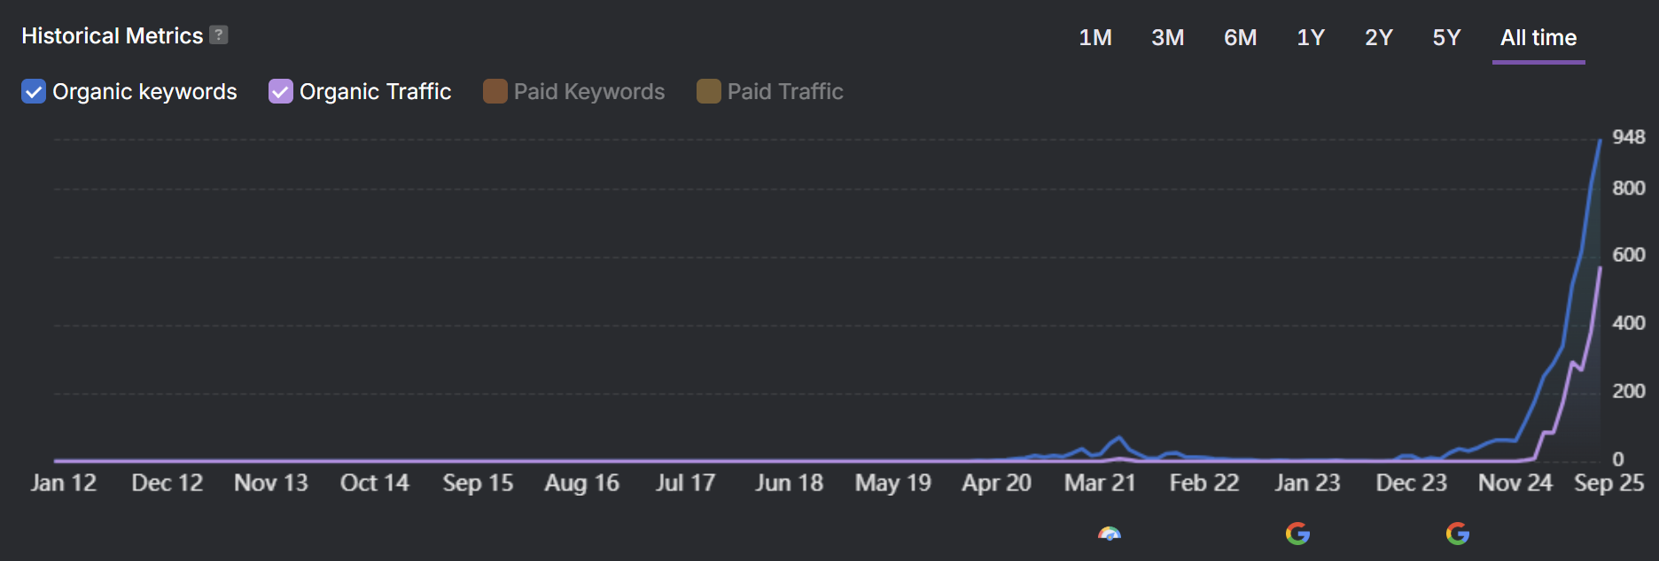Toggle the Organic Traffic checkbox off
This screenshot has width=1659, height=561.
pos(281,92)
